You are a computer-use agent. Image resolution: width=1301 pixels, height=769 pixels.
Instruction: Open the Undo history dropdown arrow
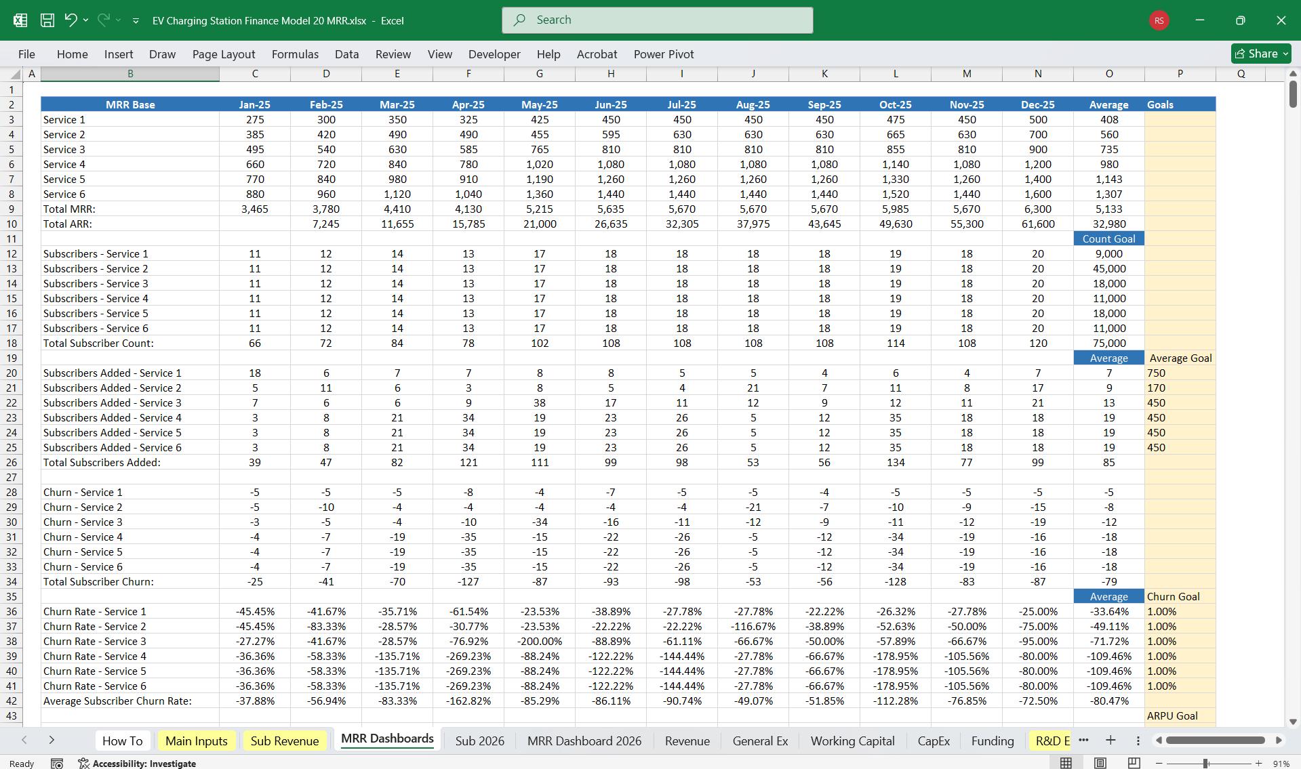pyautogui.click(x=86, y=20)
